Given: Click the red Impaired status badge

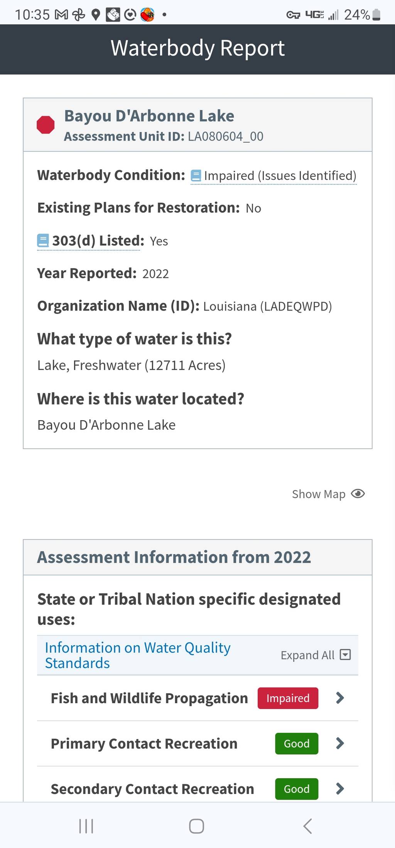Looking at the screenshot, I should click(x=288, y=698).
